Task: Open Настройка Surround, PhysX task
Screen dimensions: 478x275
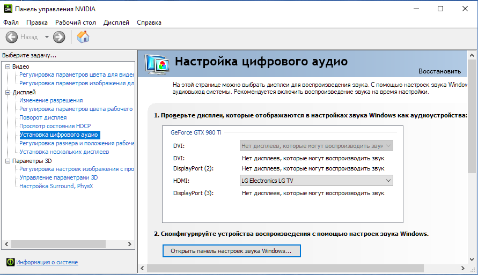Action: [x=56, y=186]
